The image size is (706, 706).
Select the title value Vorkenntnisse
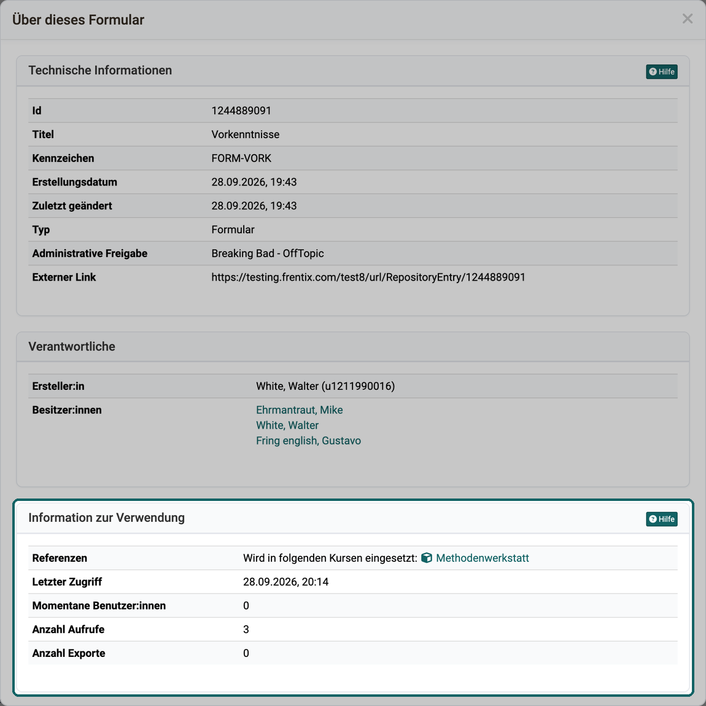pos(246,134)
